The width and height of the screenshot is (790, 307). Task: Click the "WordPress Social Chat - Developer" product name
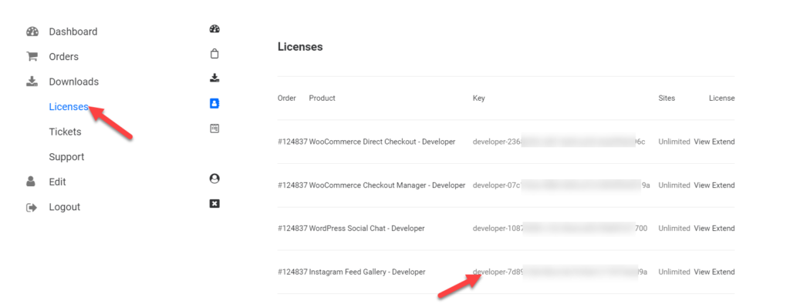tap(366, 228)
